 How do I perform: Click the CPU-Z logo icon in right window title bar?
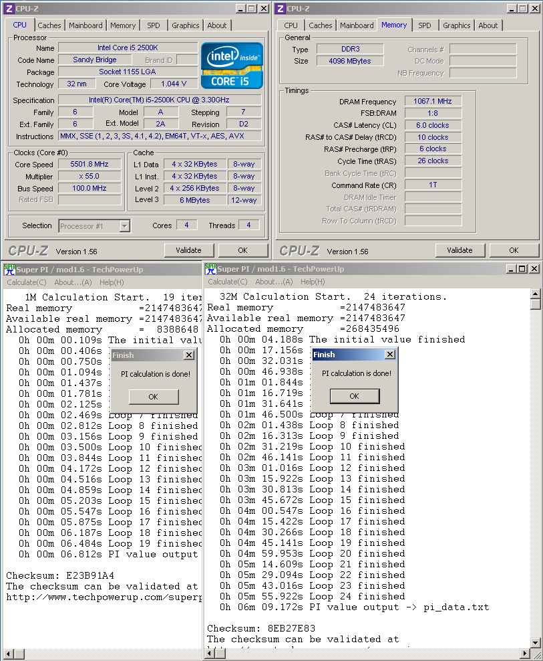[281, 9]
